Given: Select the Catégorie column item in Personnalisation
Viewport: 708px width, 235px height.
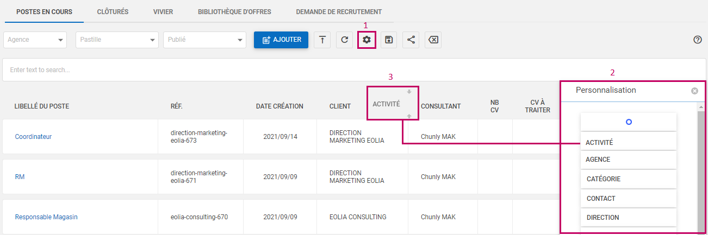Looking at the screenshot, I should [604, 179].
